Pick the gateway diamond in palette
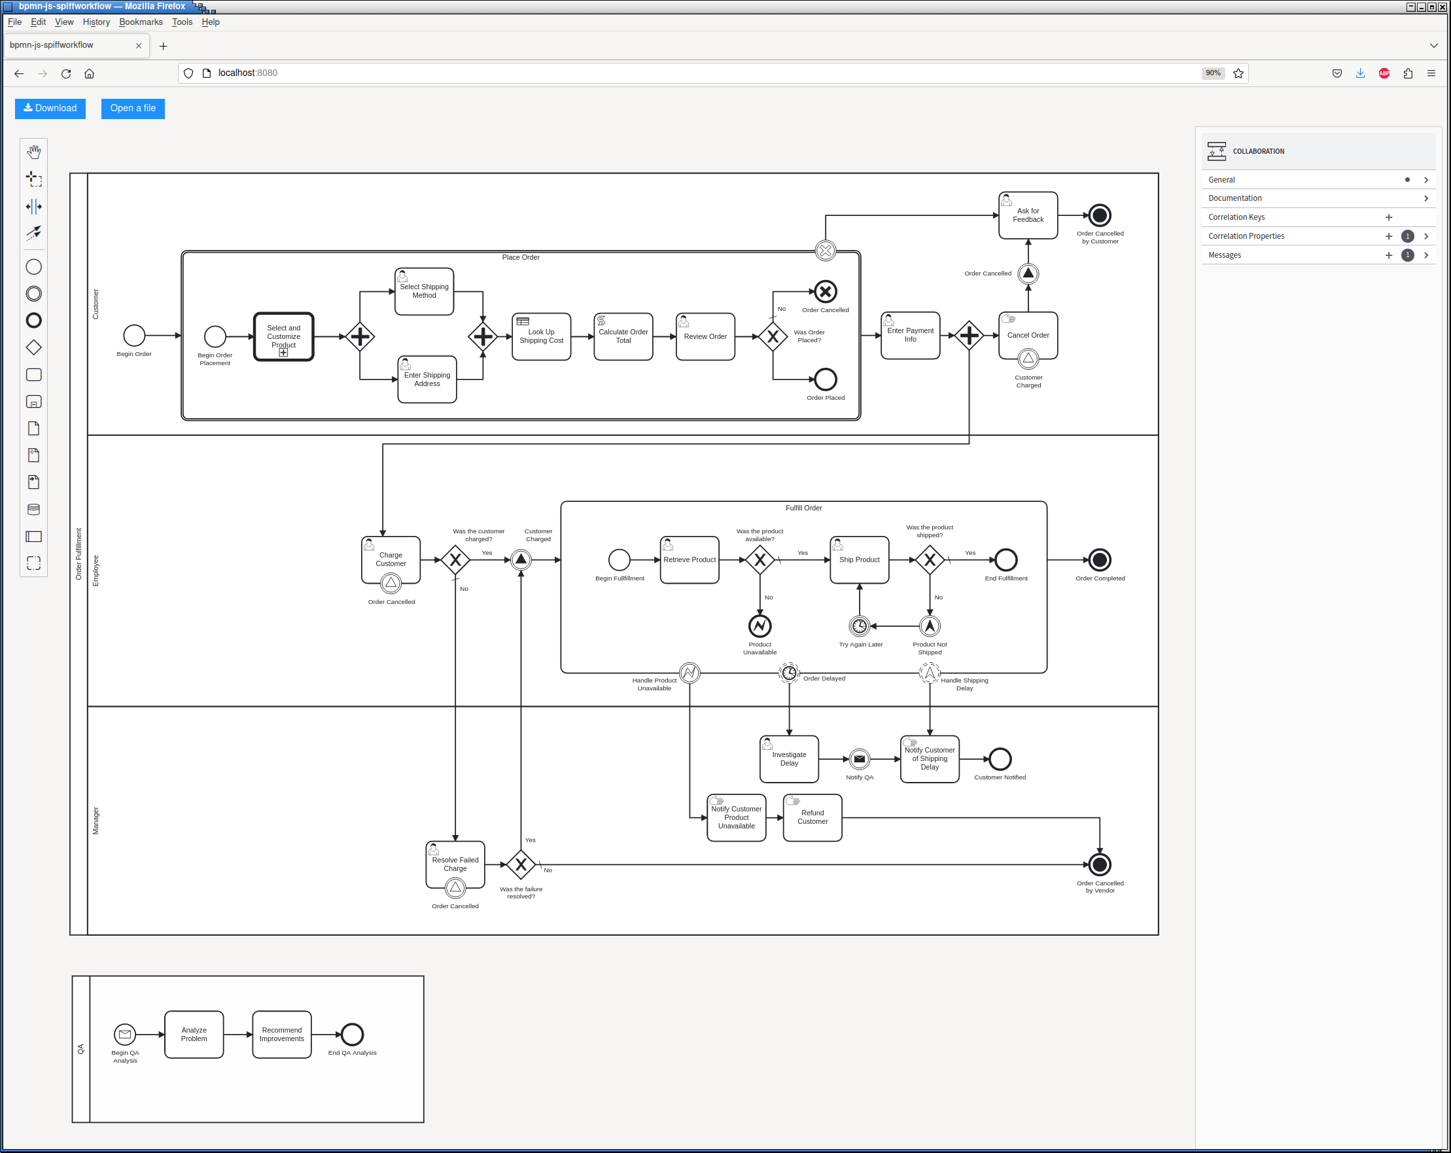 (x=33, y=347)
